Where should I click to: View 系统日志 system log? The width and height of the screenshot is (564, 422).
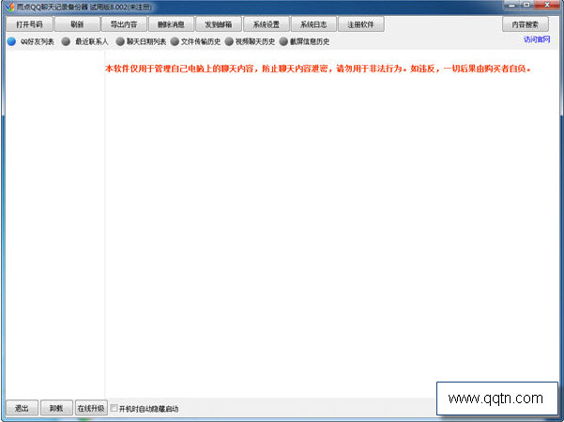[313, 24]
